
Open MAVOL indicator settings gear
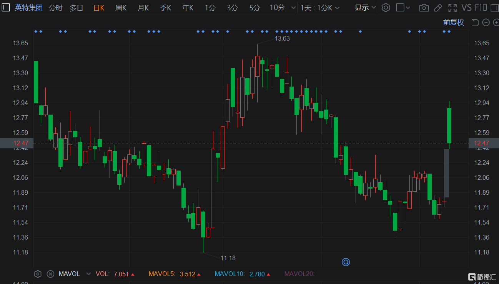[38, 274]
